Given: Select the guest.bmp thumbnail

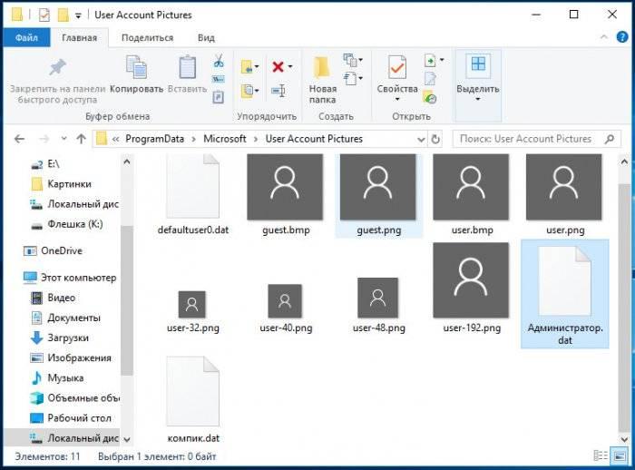Looking at the screenshot, I should point(285,187).
